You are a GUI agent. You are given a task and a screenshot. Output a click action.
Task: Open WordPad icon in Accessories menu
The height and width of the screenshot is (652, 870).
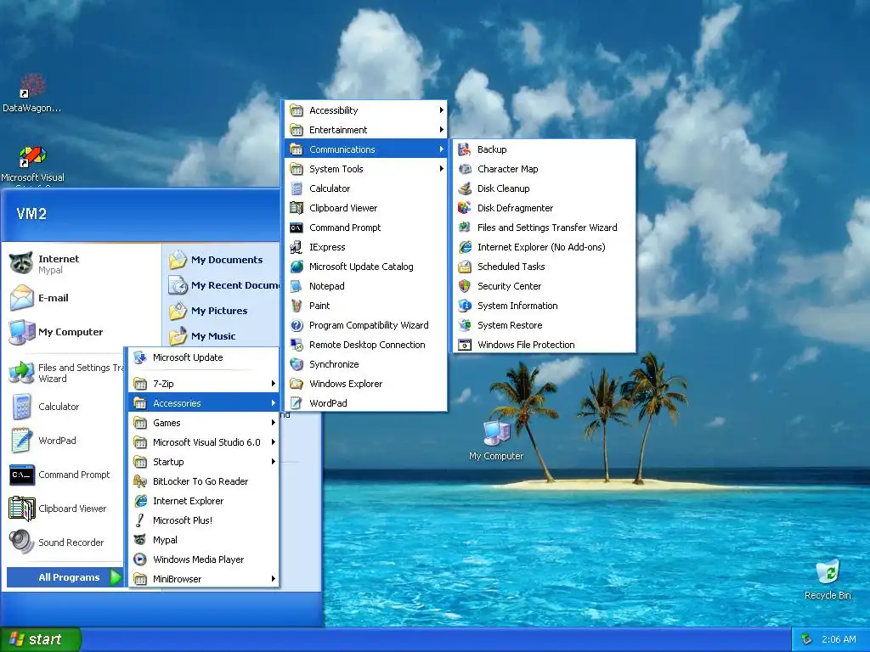pyautogui.click(x=297, y=403)
